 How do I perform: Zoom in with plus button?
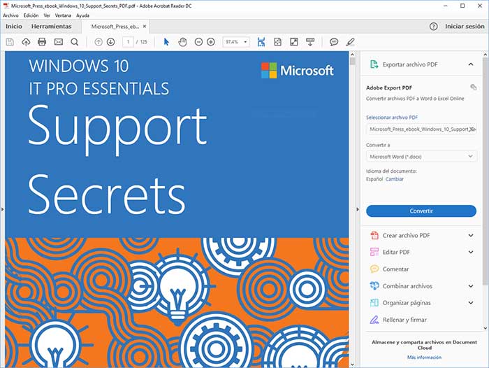pos(211,42)
